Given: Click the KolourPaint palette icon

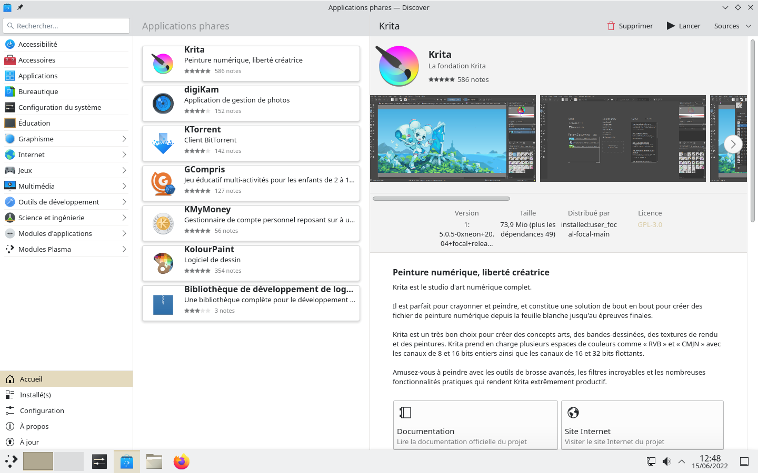Looking at the screenshot, I should pos(163,263).
